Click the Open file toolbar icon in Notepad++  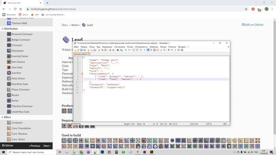(x=78, y=50)
